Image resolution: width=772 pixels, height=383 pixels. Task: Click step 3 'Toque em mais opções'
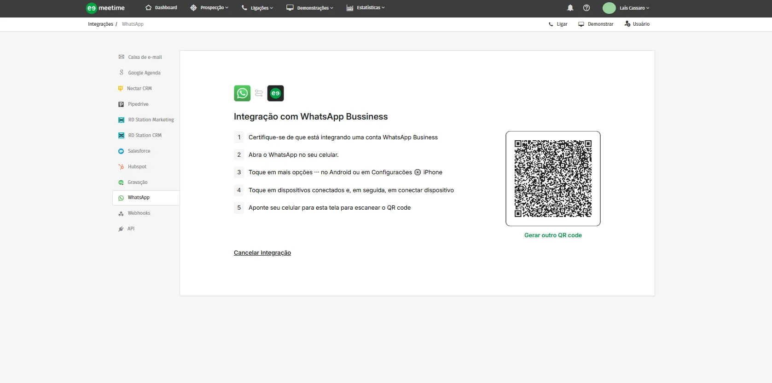345,172
